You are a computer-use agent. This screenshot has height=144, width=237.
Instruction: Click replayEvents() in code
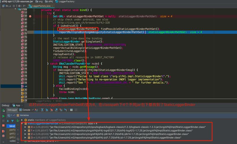(x=64, y=54)
